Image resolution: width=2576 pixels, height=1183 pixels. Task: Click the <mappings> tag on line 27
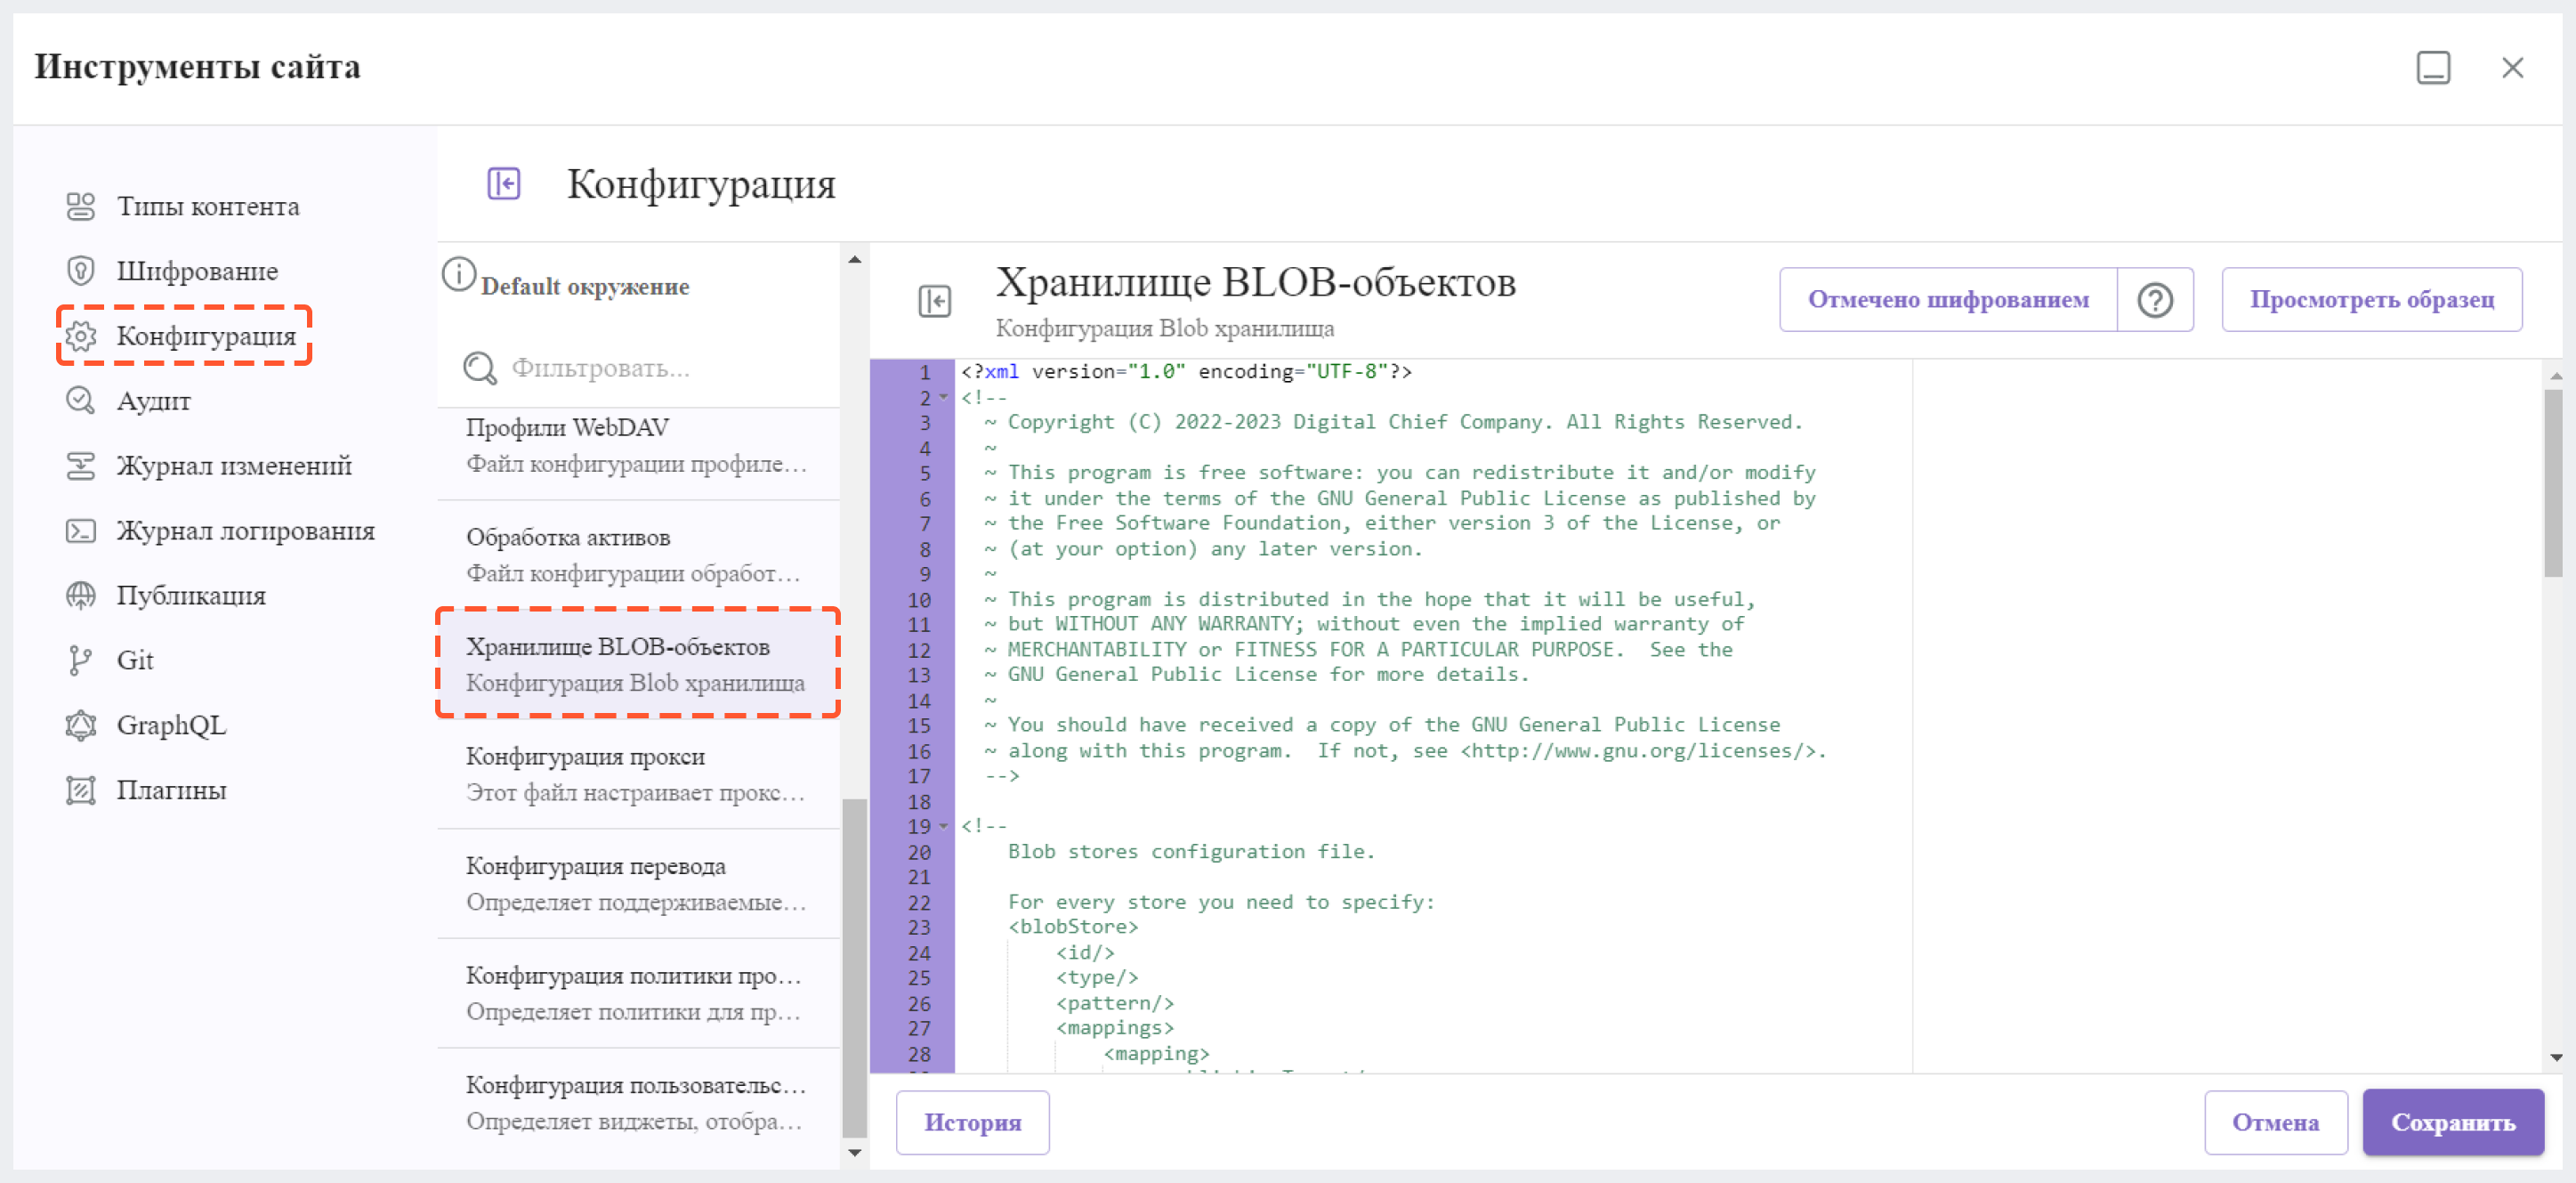(1115, 1028)
